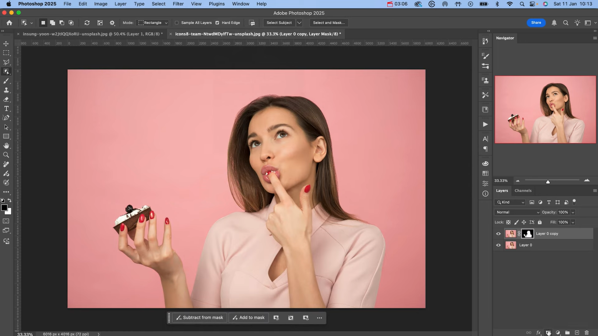Screen dimensions: 598x336
Task: Open the Window menu
Action: 240,4
